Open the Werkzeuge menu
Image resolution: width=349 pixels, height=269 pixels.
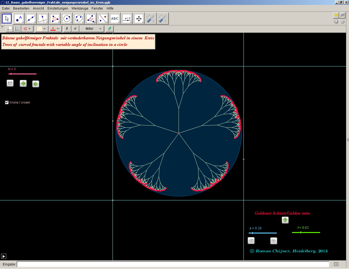(80, 8)
